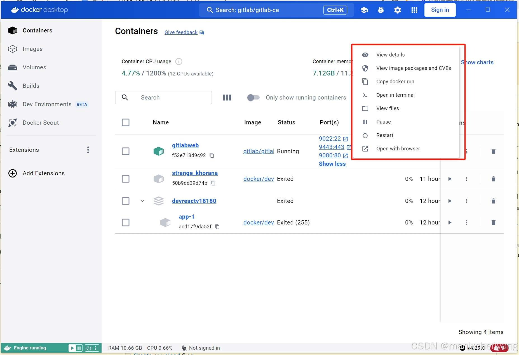Choose View files from menu
This screenshot has height=355, width=519.
click(x=406, y=108)
